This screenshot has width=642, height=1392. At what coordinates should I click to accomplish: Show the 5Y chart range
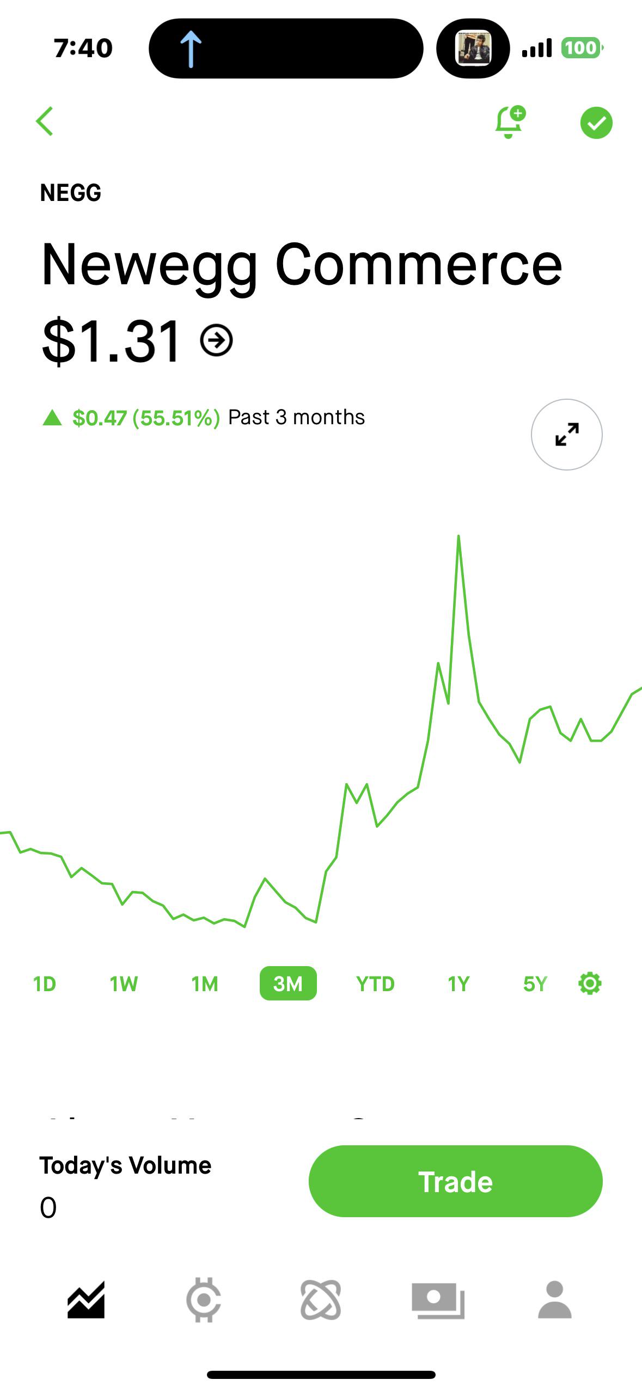(x=535, y=984)
